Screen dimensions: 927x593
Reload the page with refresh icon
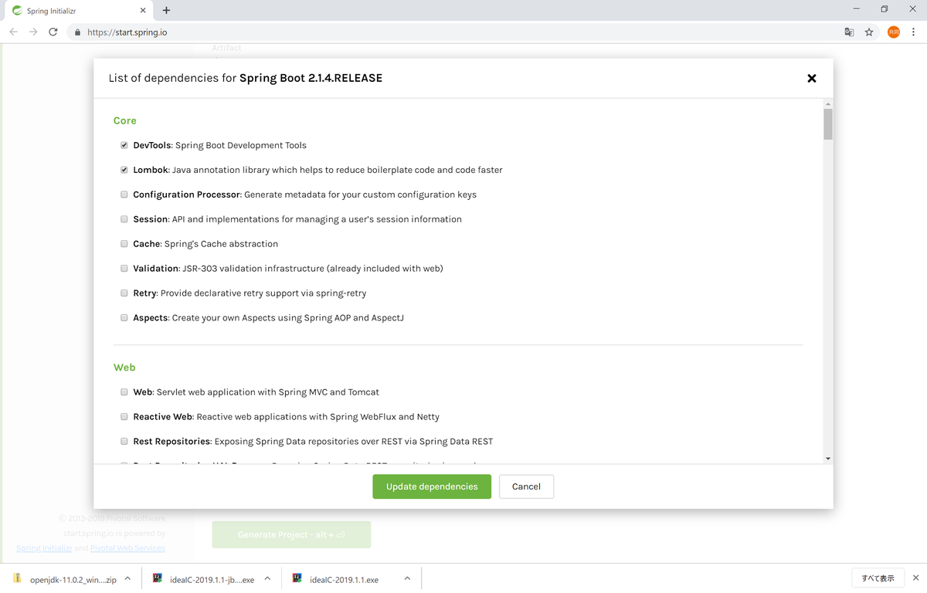coord(53,32)
